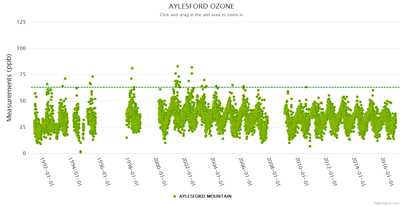
Task: Click the isolated 15 ppb point before 1998
Action: pyautogui.click(x=127, y=138)
